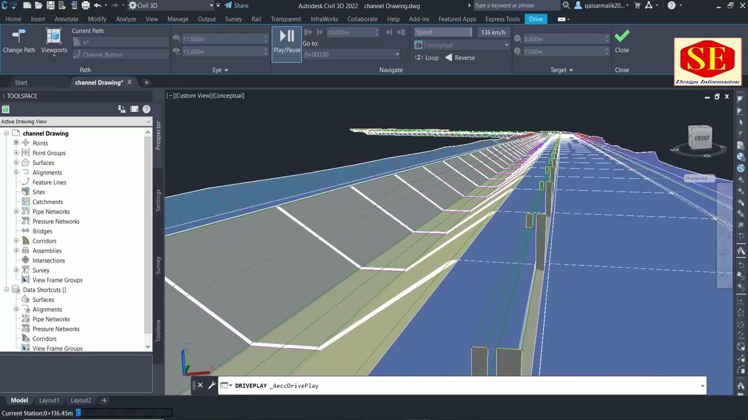Toggle auto-hide on the Toolspace palette

134,109
